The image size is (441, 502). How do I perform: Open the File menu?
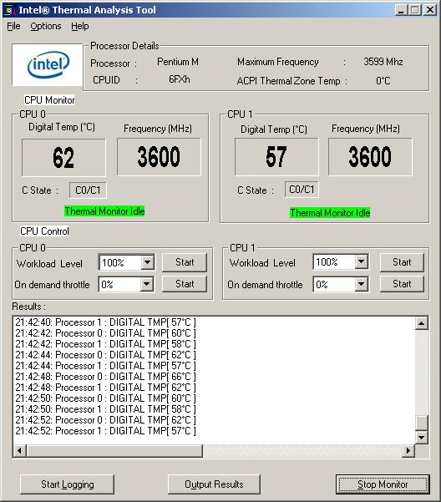(x=13, y=26)
